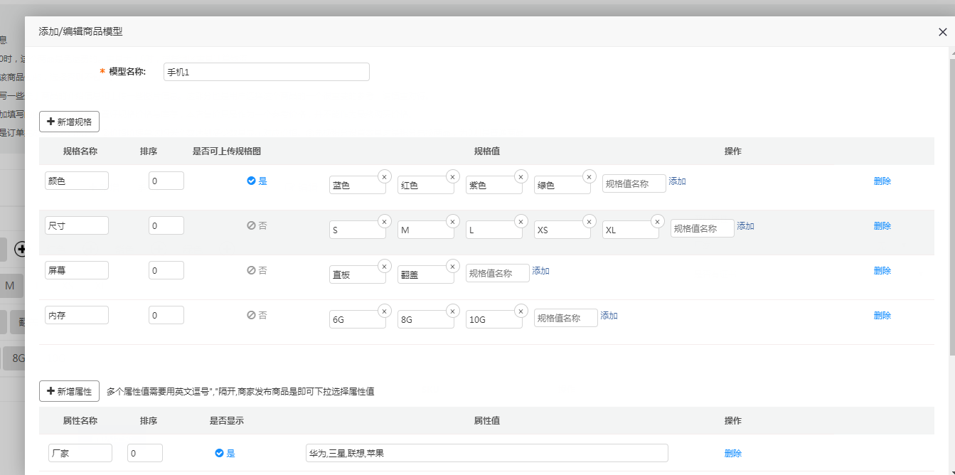Remove the 红色 spec value tag
955x475 pixels.
point(452,176)
